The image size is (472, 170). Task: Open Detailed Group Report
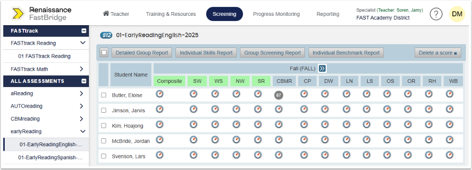click(x=142, y=53)
